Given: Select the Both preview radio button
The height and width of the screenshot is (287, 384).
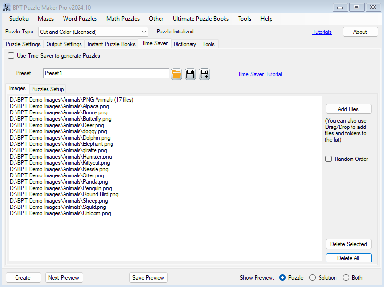Looking at the screenshot, I should click(346, 278).
